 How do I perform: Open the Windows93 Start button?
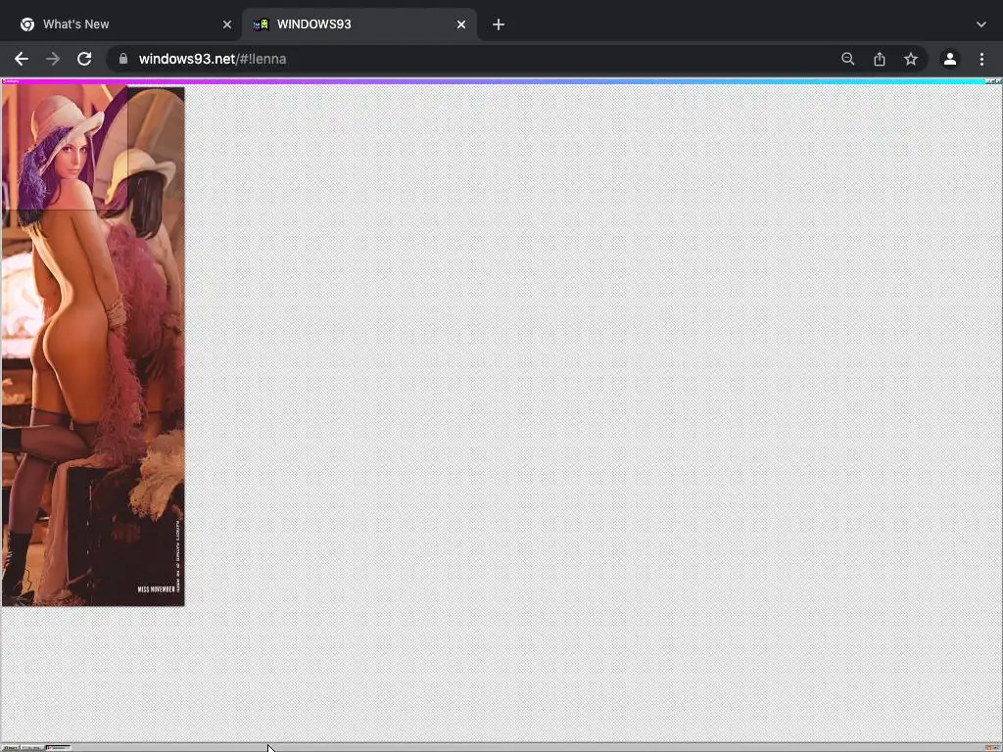coord(10,747)
